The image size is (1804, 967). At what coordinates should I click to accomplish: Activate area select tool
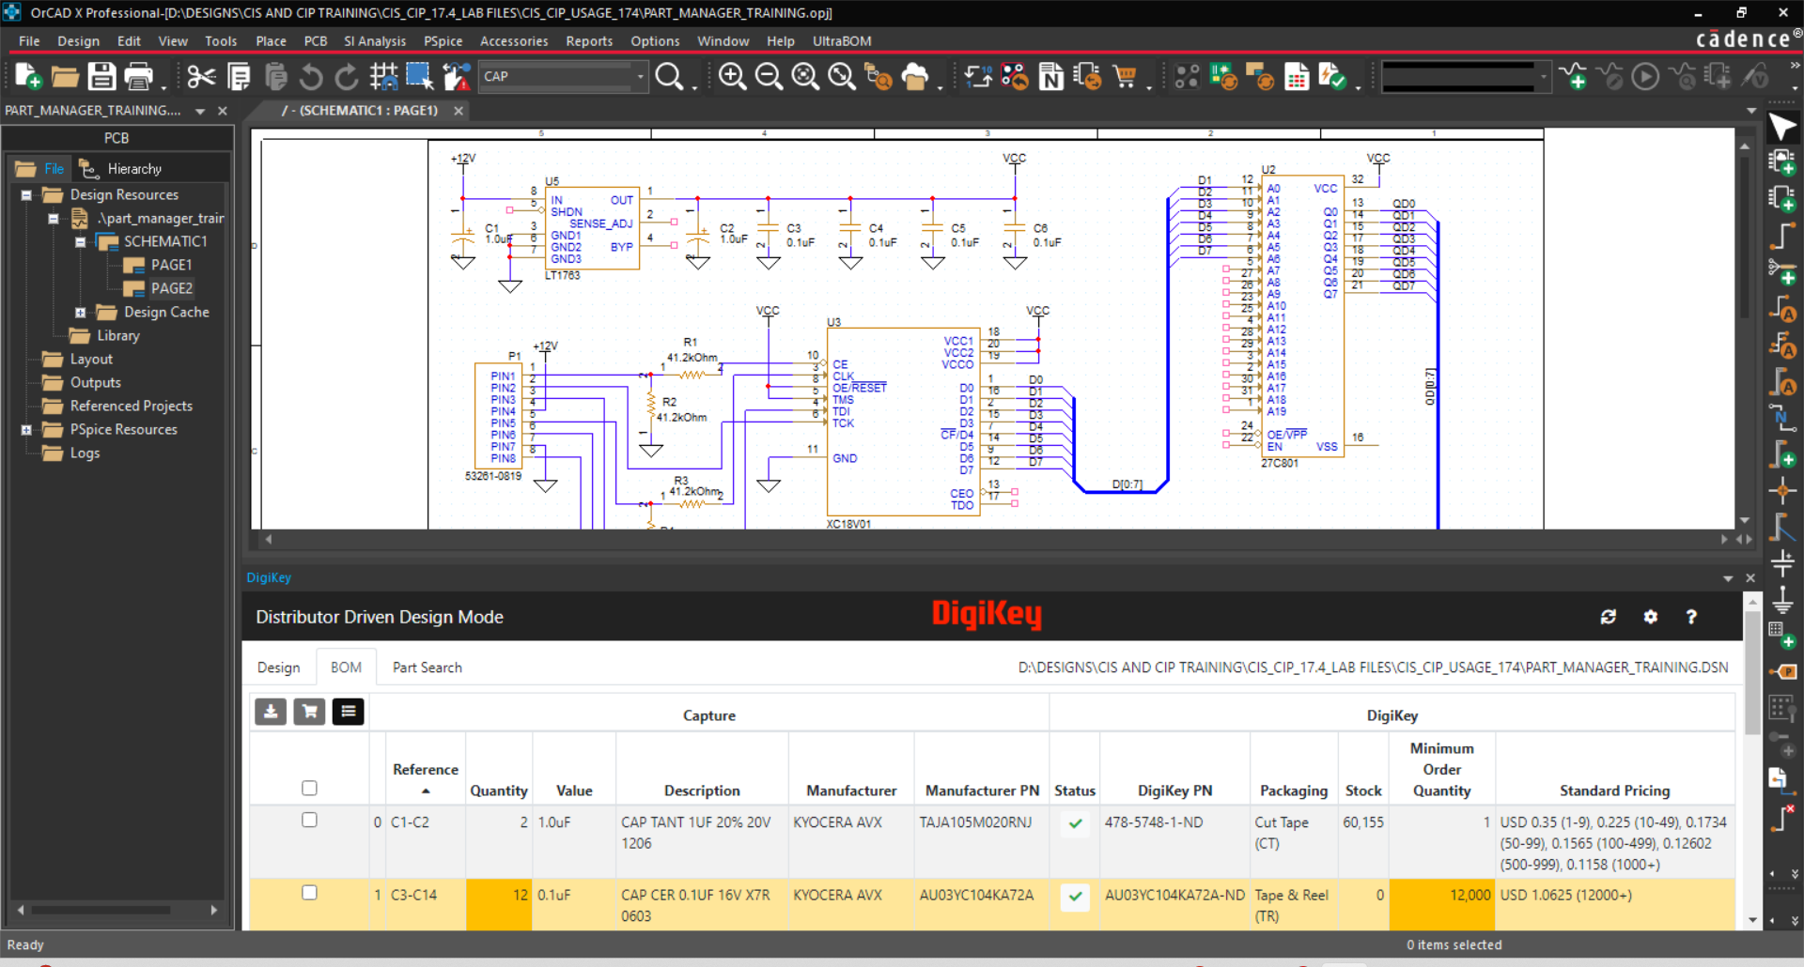[x=419, y=76]
